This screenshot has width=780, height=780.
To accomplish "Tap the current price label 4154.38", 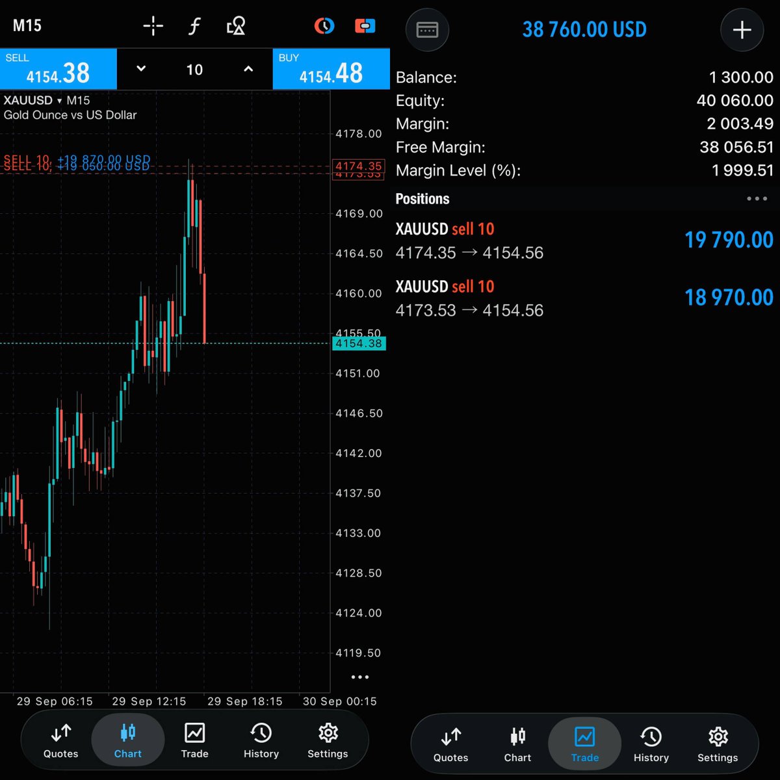I will pos(359,343).
